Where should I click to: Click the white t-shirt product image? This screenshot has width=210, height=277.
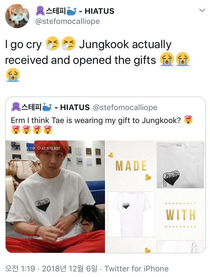point(131,214)
